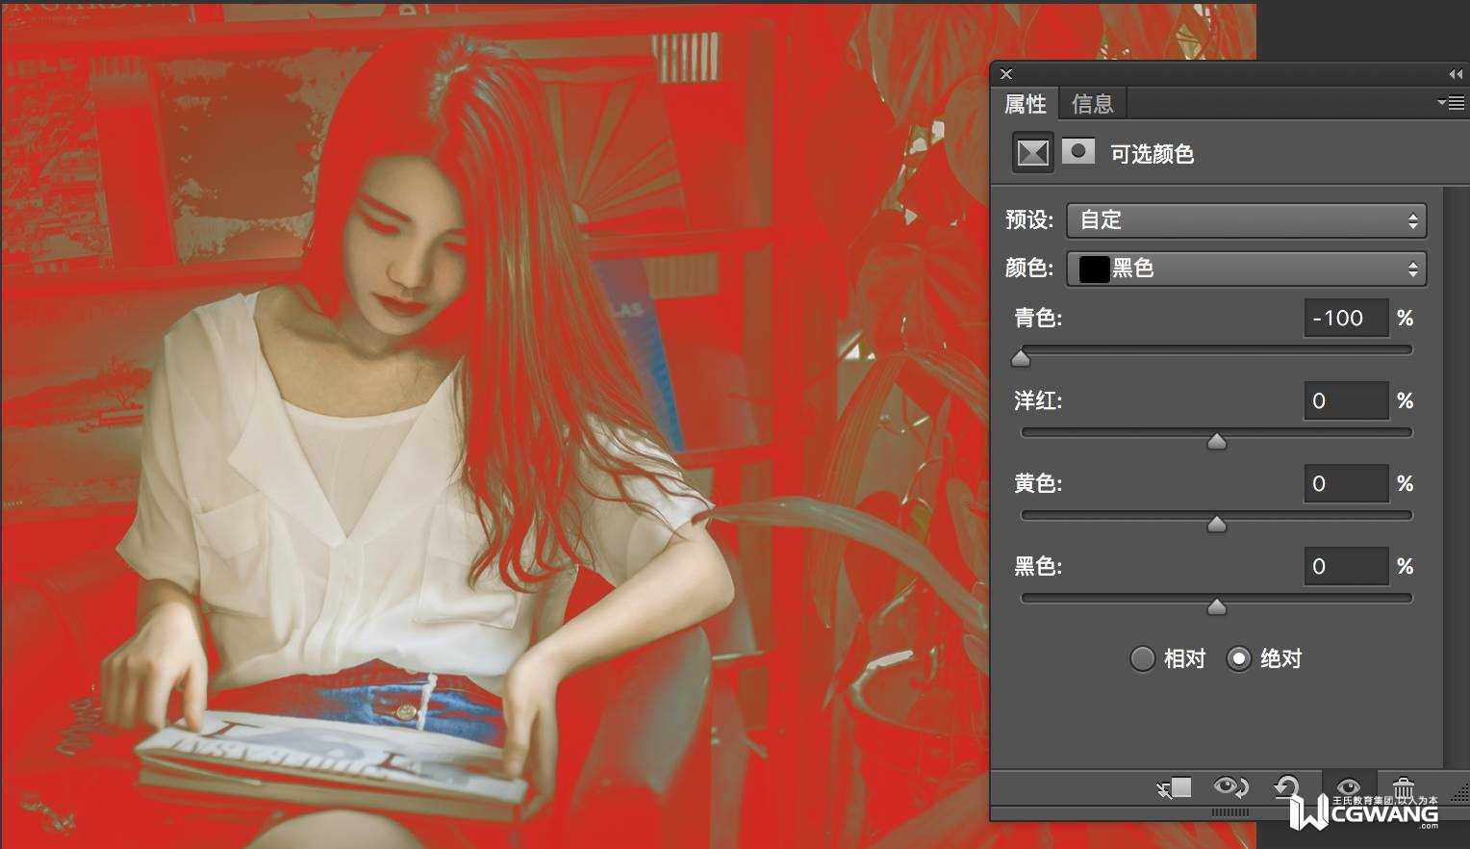Click the 黄色 percentage input field
Viewport: 1470px width, 849px height.
(1346, 483)
